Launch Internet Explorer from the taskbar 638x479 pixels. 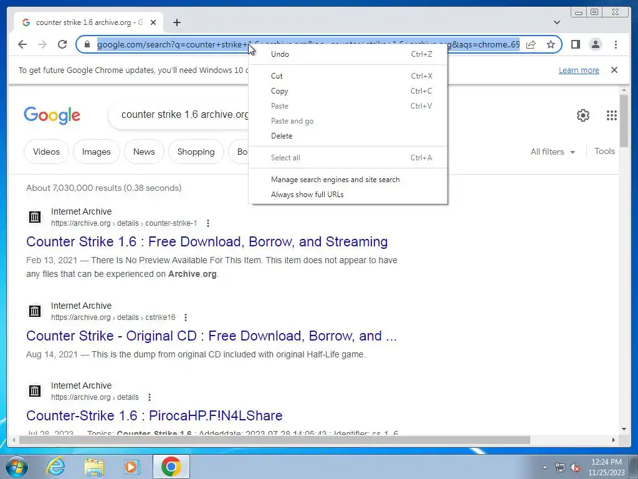[x=55, y=467]
